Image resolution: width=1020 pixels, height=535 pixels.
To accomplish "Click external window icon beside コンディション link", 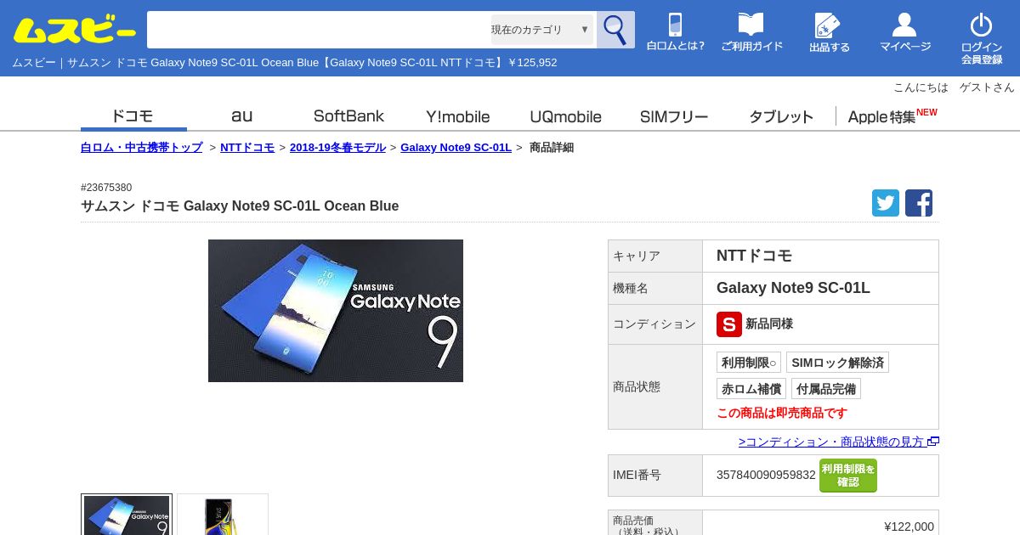I will click(x=933, y=442).
